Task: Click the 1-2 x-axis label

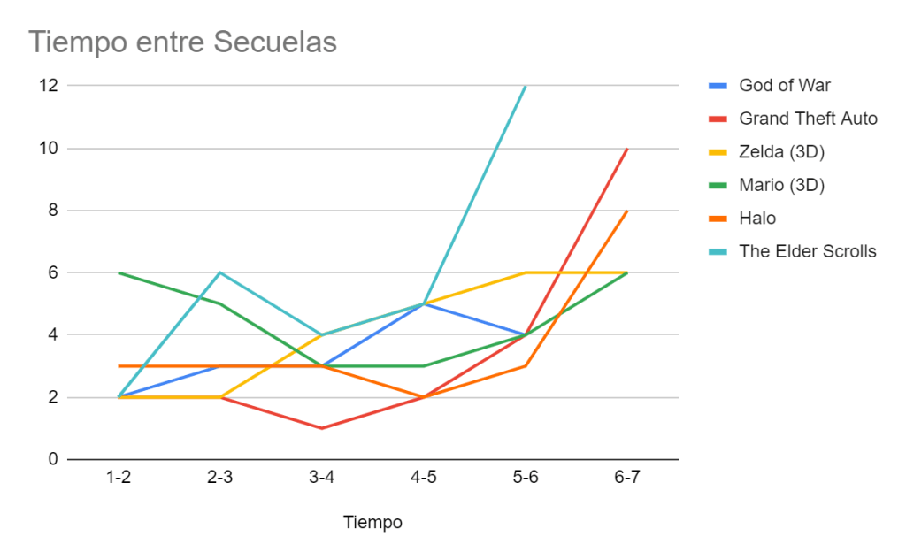Action: click(119, 478)
